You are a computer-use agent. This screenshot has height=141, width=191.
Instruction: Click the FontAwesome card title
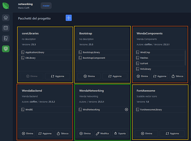[146, 91]
